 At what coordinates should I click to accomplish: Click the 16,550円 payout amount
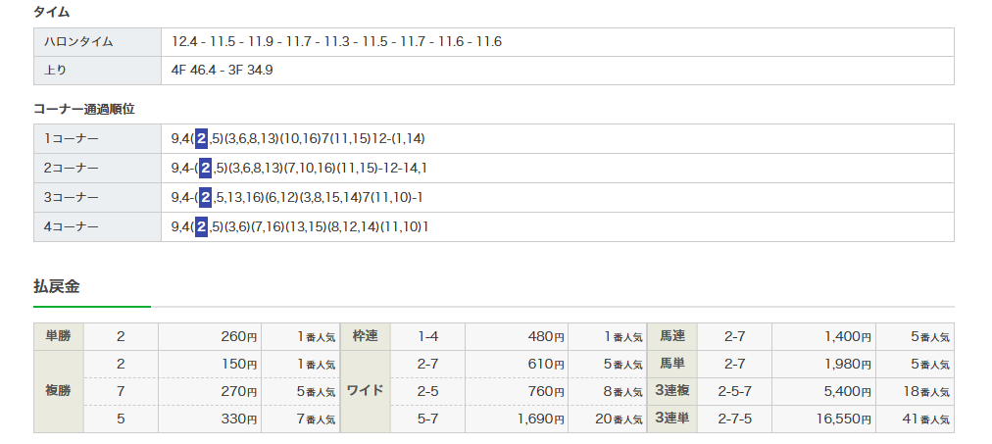(842, 419)
